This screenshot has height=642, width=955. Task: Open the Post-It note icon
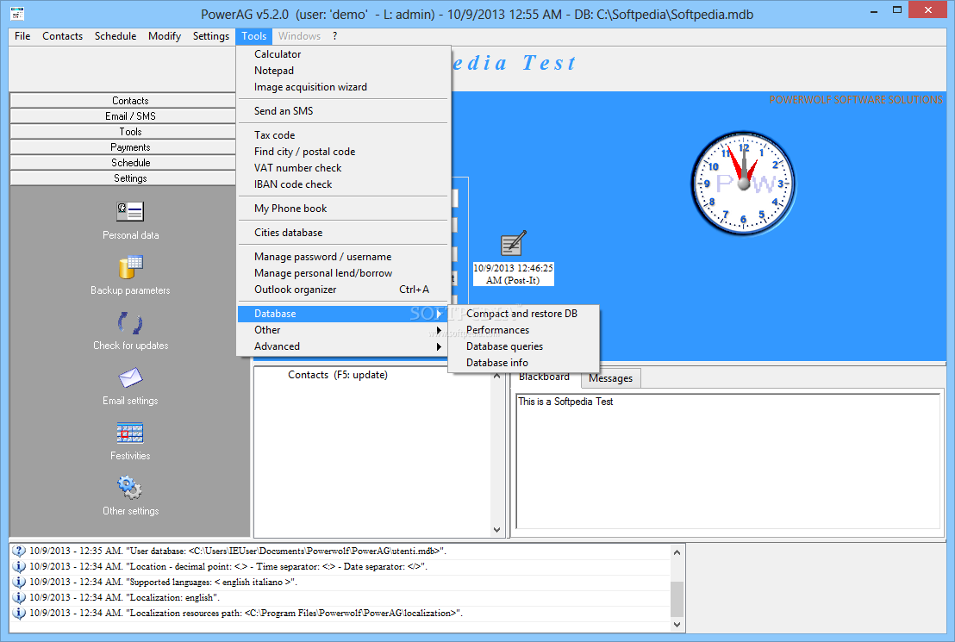point(514,243)
